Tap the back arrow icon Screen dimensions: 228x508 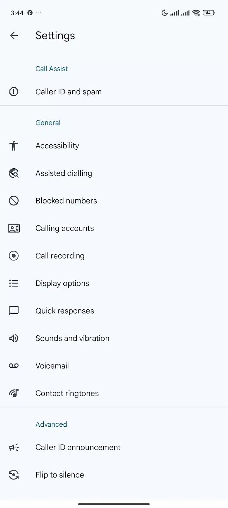click(14, 36)
